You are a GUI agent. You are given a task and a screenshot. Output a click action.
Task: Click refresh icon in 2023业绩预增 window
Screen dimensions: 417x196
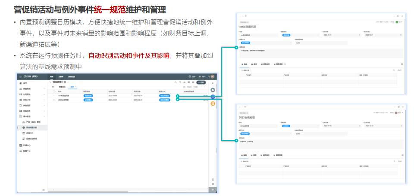click(x=245, y=107)
